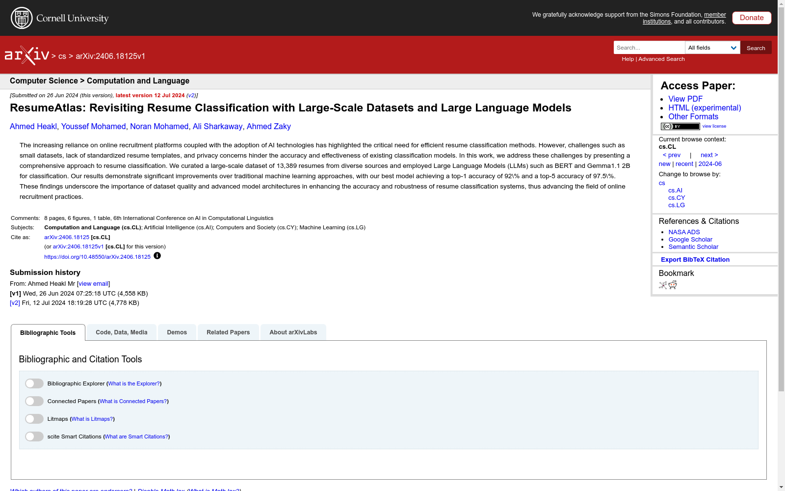Open the new listings link
The width and height of the screenshot is (785, 491).
664,164
